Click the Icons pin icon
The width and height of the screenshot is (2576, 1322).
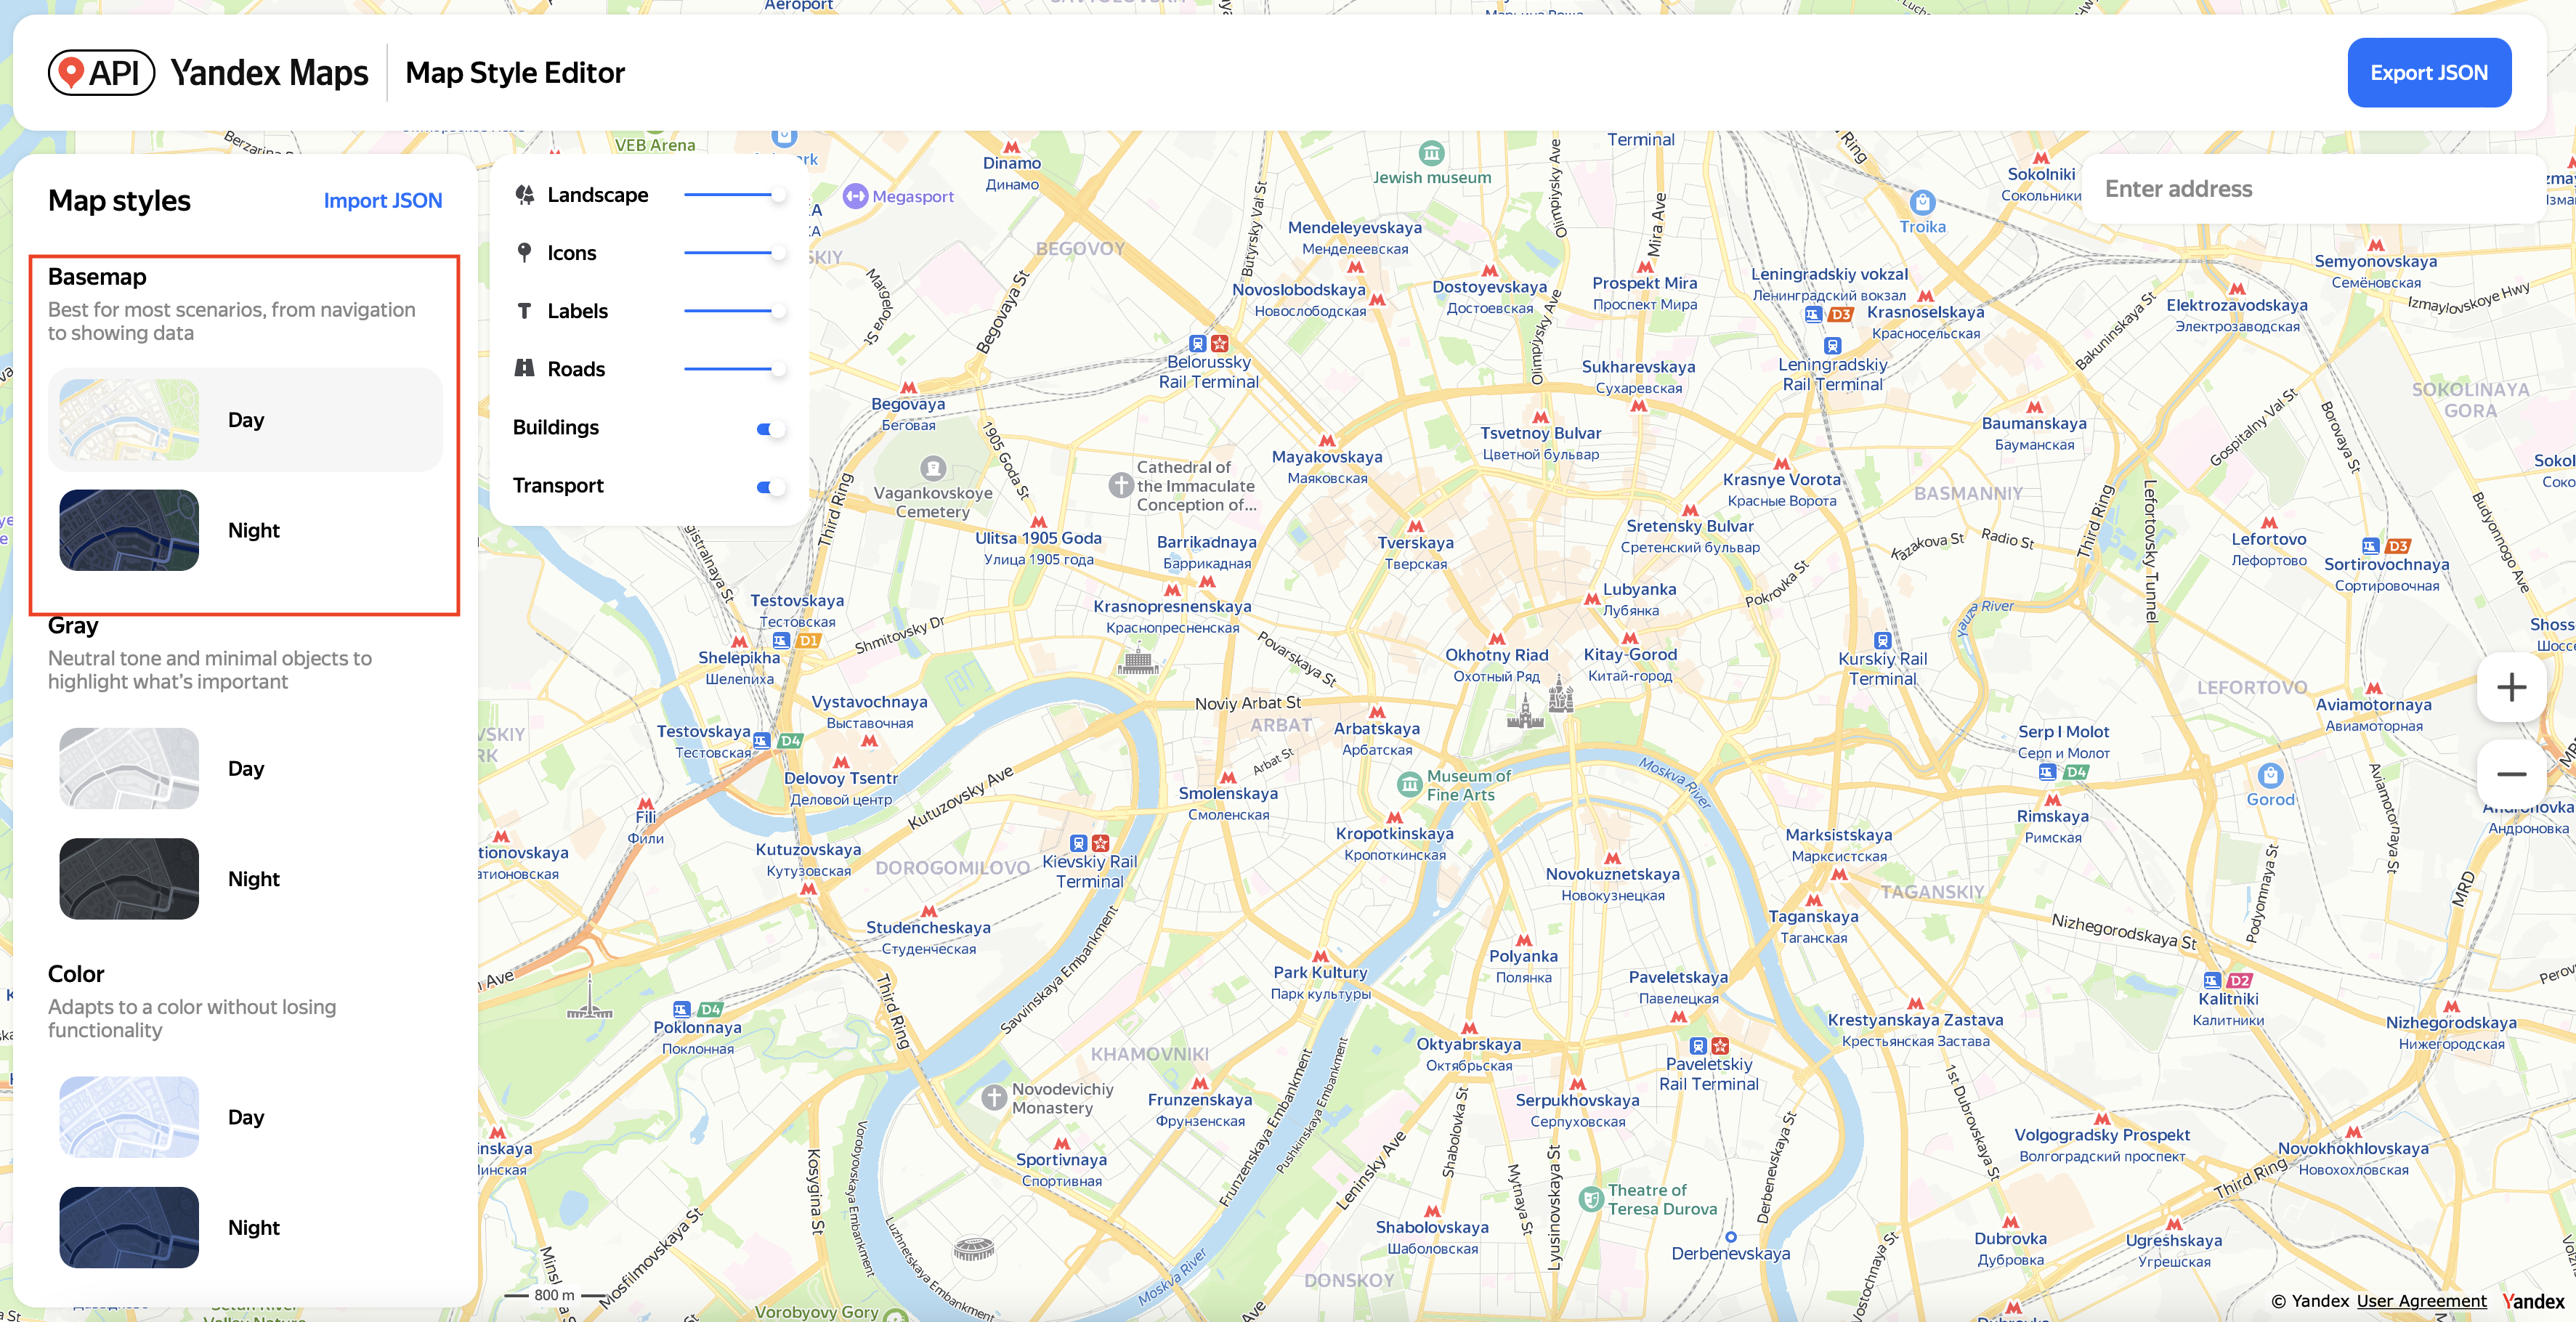[x=524, y=253]
